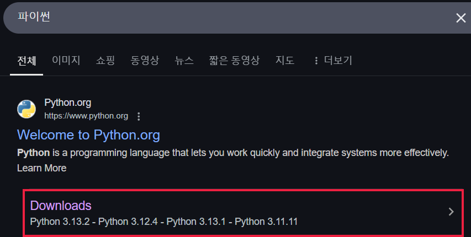471x237 pixels.
Task: Expand the 더보기 menu
Action: (332, 61)
